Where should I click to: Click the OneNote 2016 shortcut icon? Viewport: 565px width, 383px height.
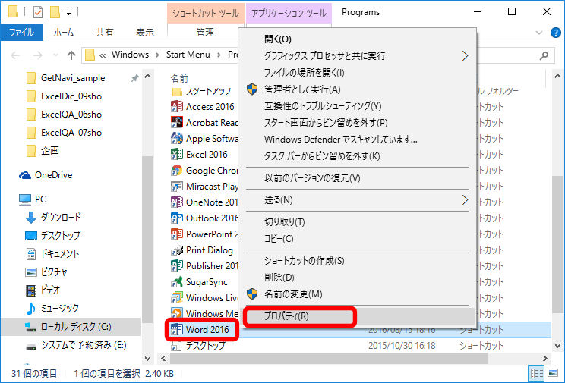[x=176, y=202]
